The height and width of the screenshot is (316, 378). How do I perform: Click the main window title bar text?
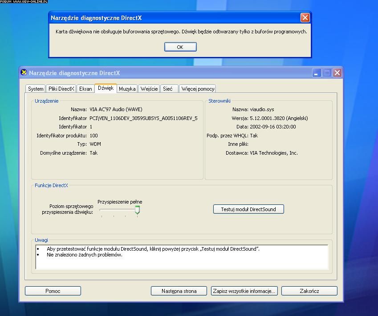74,73
